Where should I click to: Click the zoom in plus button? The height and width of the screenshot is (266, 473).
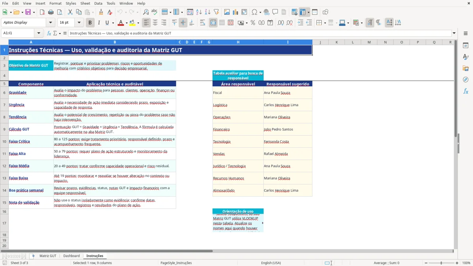pyautogui.click(x=457, y=263)
